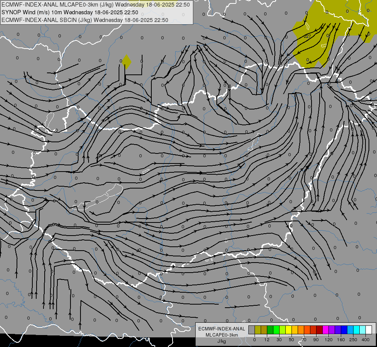
Task: Select the violet-indigo legend swatch before 160
Action: 338,330
